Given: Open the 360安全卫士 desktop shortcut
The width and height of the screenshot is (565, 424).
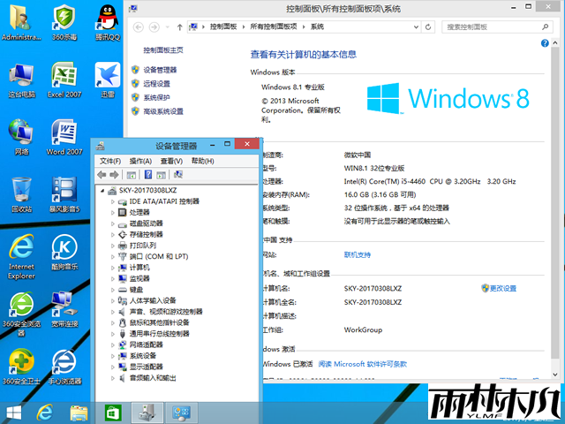Looking at the screenshot, I should [x=21, y=367].
